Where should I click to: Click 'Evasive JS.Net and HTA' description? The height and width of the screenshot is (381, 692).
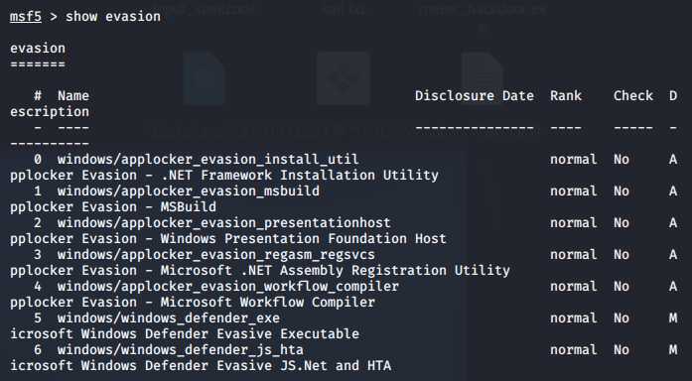click(x=304, y=366)
